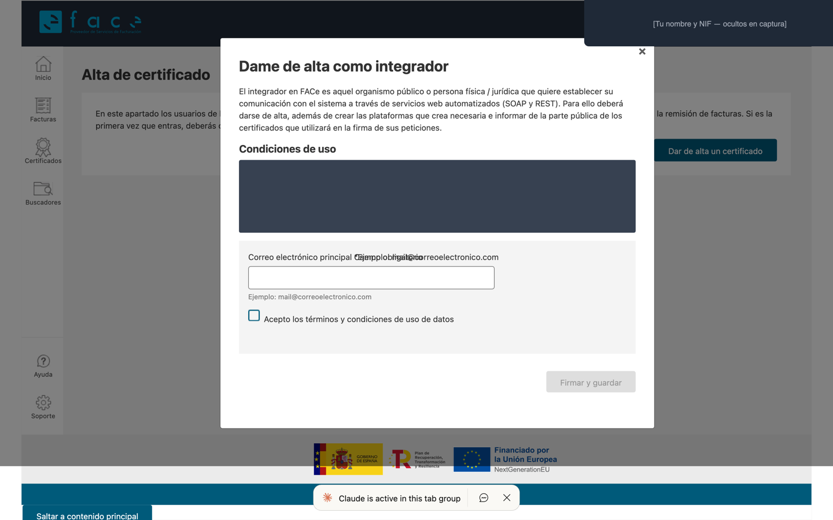This screenshot has height=520, width=833.
Task: Go to Facturas in the sidebar
Action: point(43,110)
